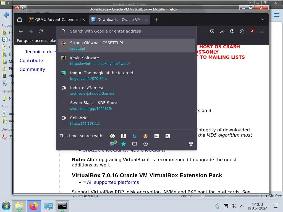Expand the list all tabs chevron

pos(263,20)
